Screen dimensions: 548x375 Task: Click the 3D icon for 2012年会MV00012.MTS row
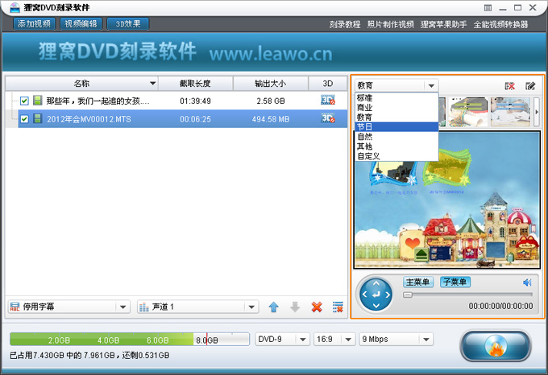(x=328, y=118)
